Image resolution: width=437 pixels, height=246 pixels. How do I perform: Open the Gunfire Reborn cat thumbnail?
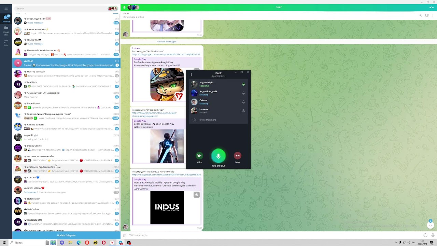[x=167, y=84]
